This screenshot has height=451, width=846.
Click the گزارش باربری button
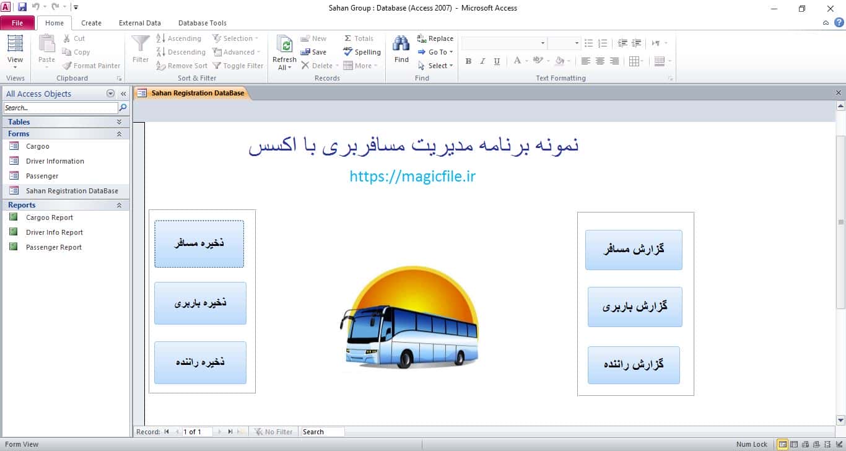coord(635,307)
